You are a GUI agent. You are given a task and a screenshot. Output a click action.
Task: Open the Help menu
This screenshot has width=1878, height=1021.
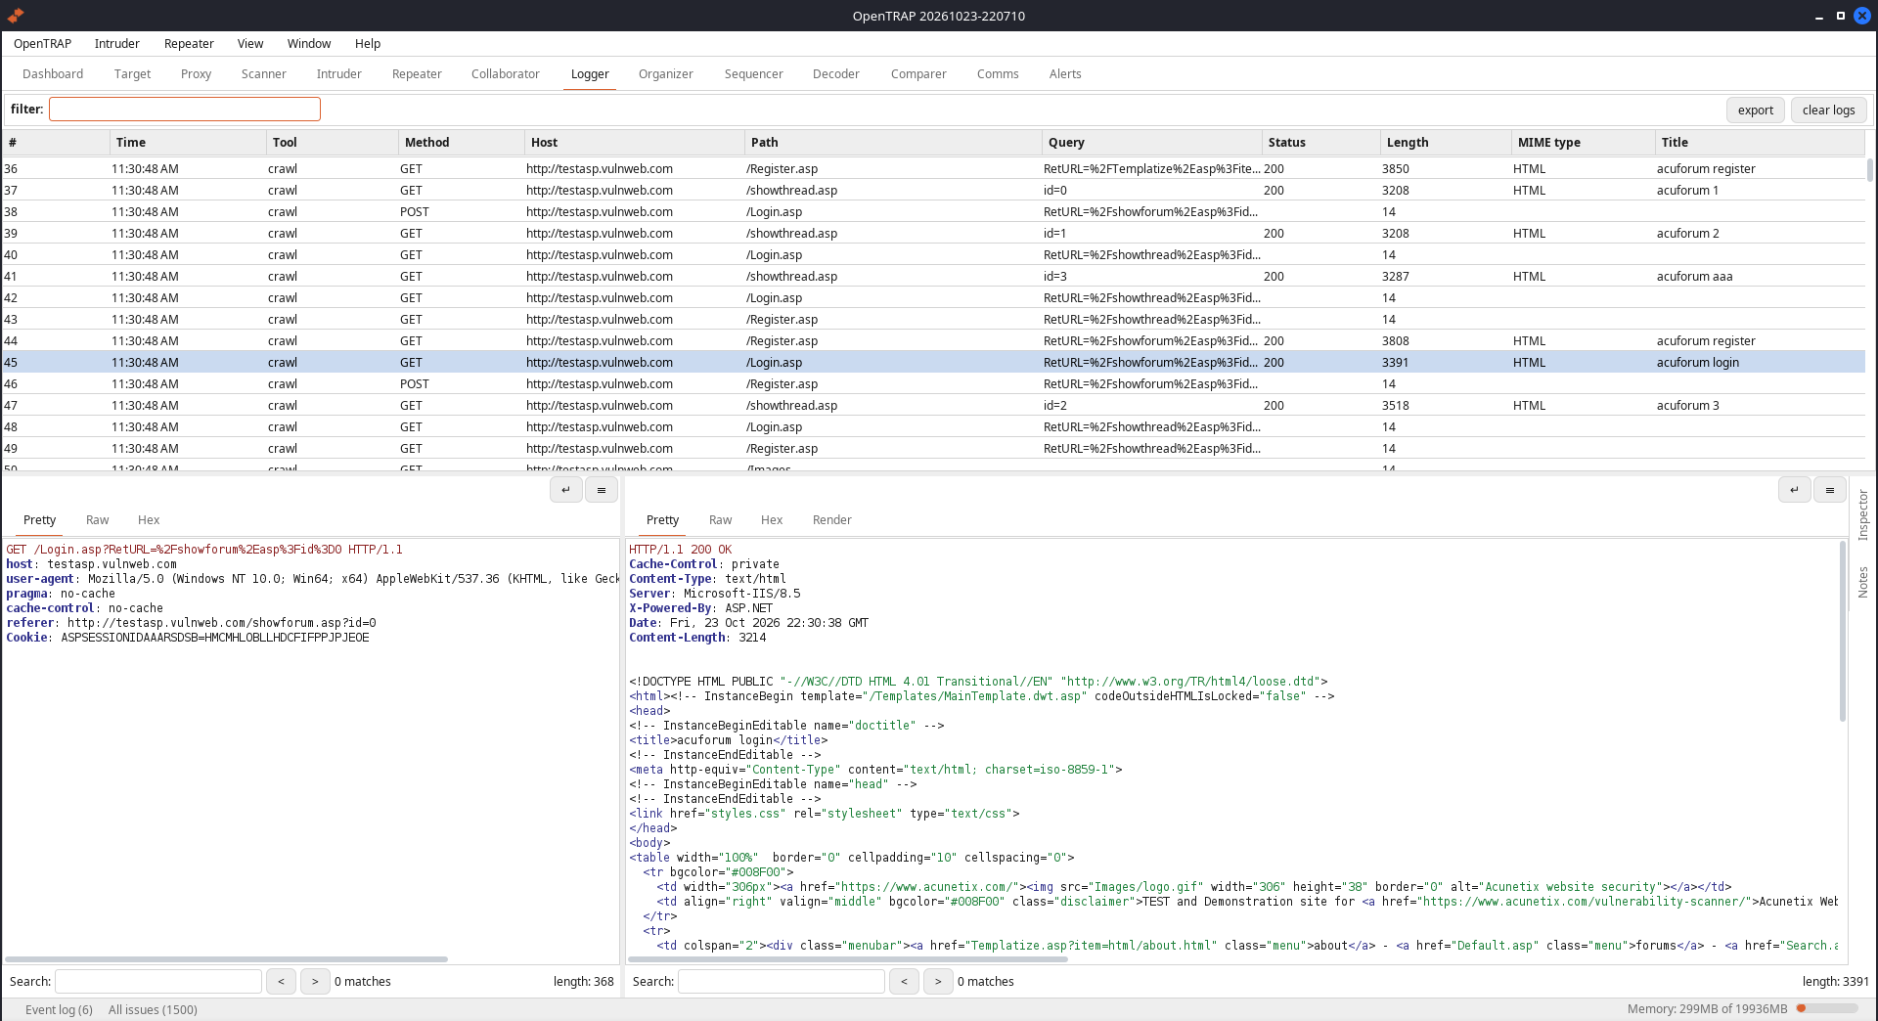tap(368, 44)
